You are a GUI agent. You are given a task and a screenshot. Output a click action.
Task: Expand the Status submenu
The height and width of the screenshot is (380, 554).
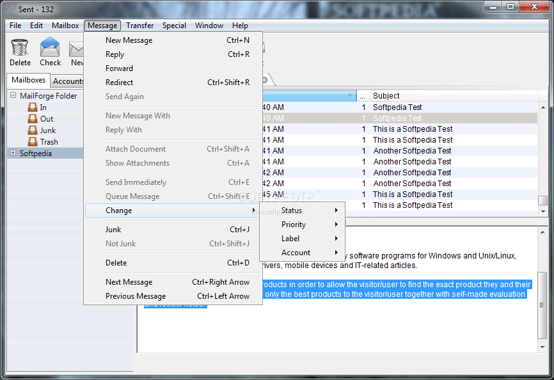pos(302,210)
